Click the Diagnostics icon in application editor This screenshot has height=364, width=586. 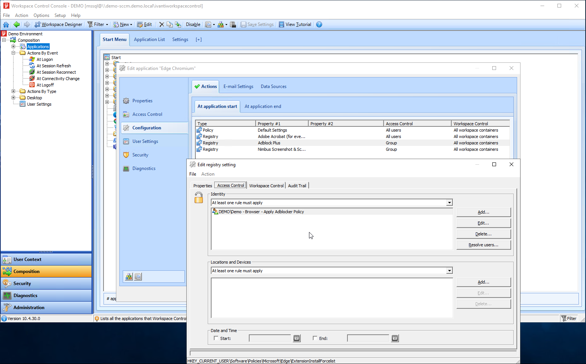(x=126, y=168)
